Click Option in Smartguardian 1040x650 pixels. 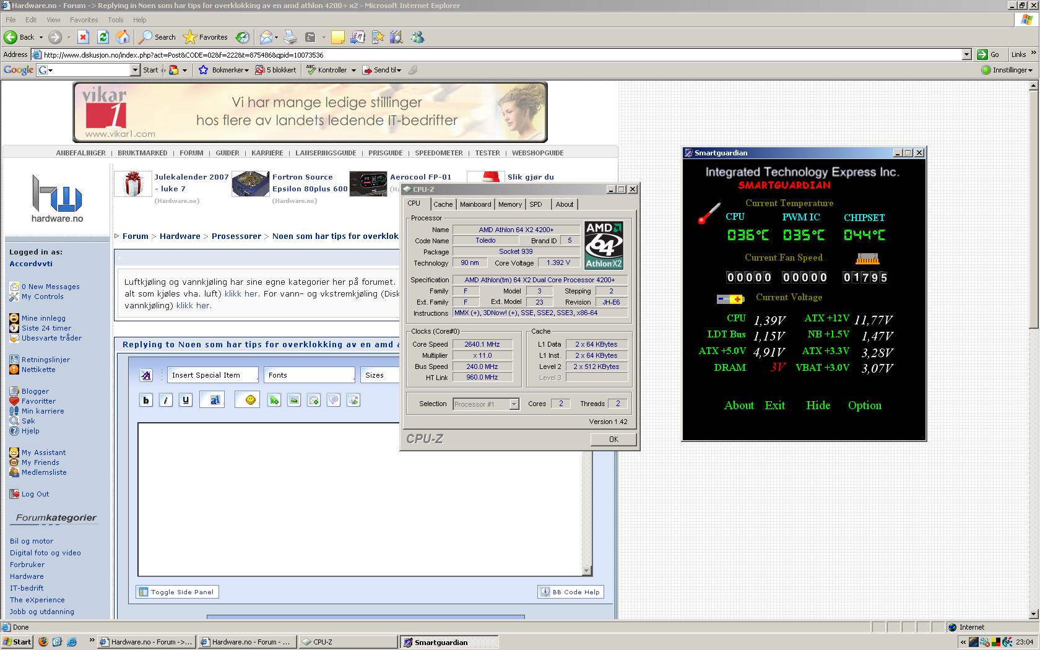coord(865,405)
